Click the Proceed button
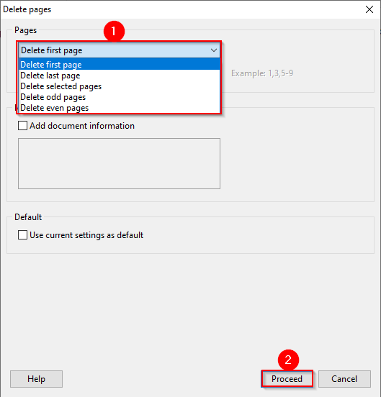The image size is (381, 397). [x=287, y=379]
